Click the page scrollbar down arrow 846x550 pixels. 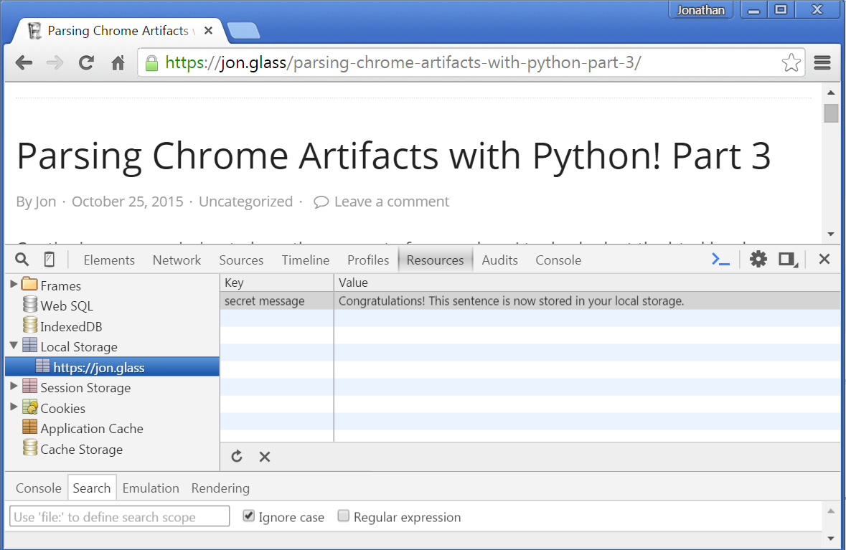831,234
